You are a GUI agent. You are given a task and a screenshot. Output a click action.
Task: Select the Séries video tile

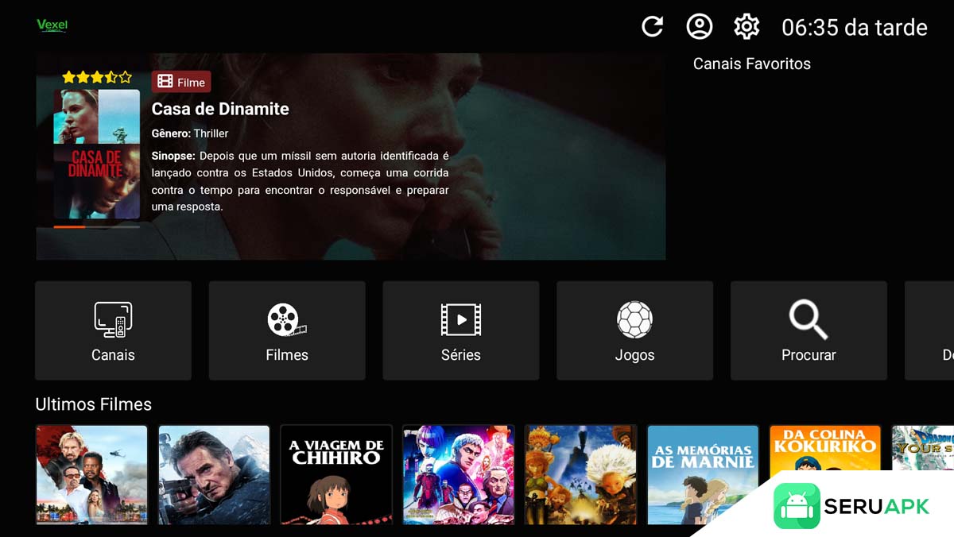click(461, 330)
